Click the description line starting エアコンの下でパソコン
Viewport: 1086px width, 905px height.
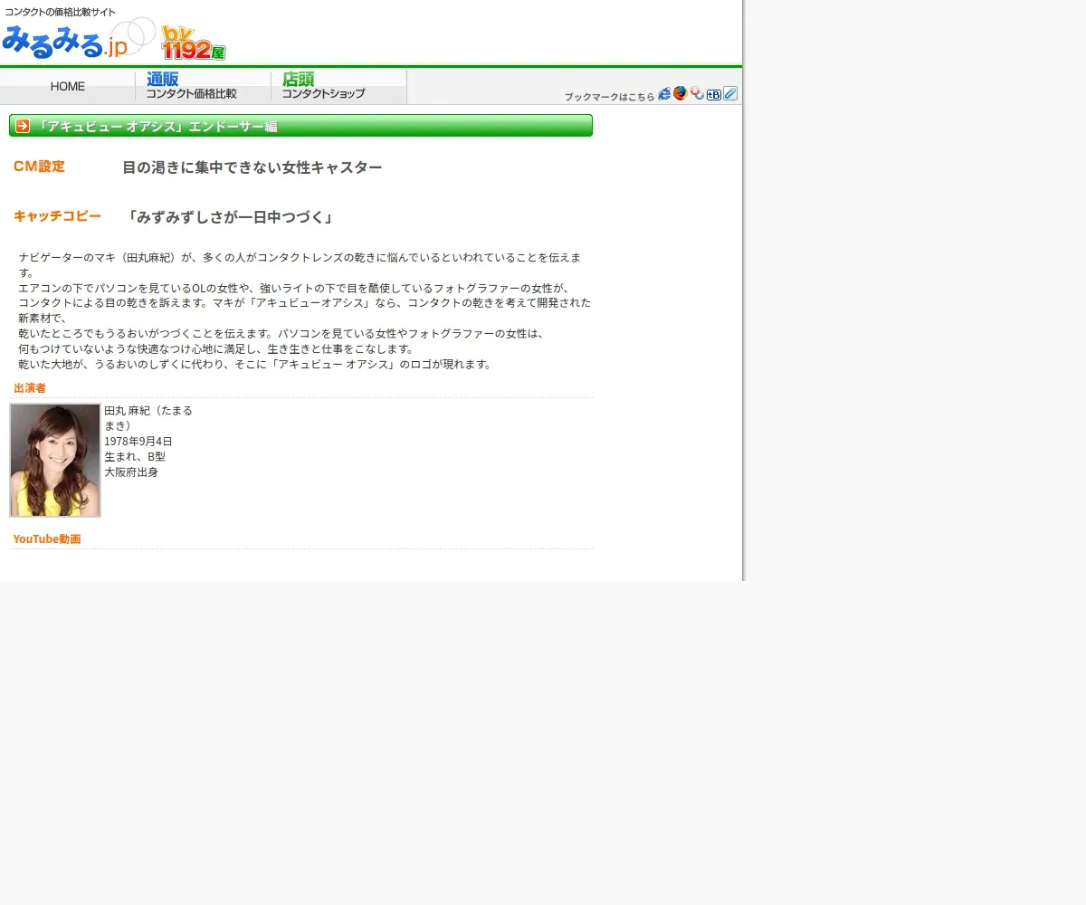294,289
